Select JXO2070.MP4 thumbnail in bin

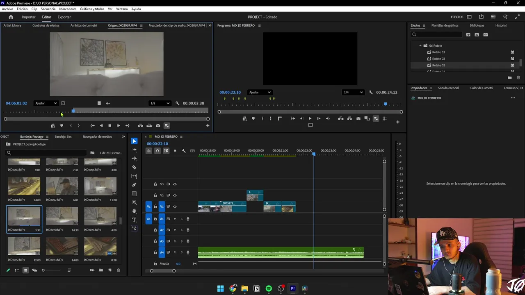[x=62, y=216]
